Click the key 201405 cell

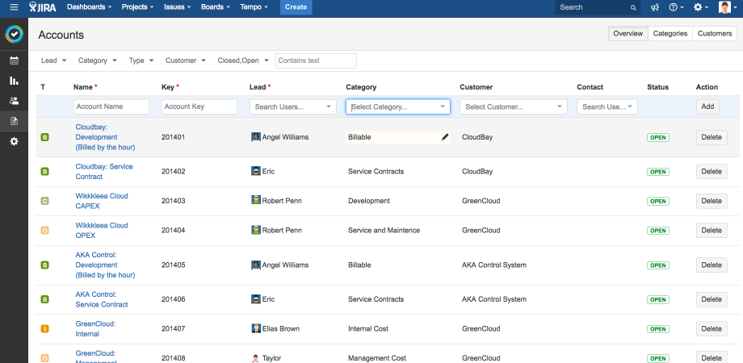pos(173,265)
